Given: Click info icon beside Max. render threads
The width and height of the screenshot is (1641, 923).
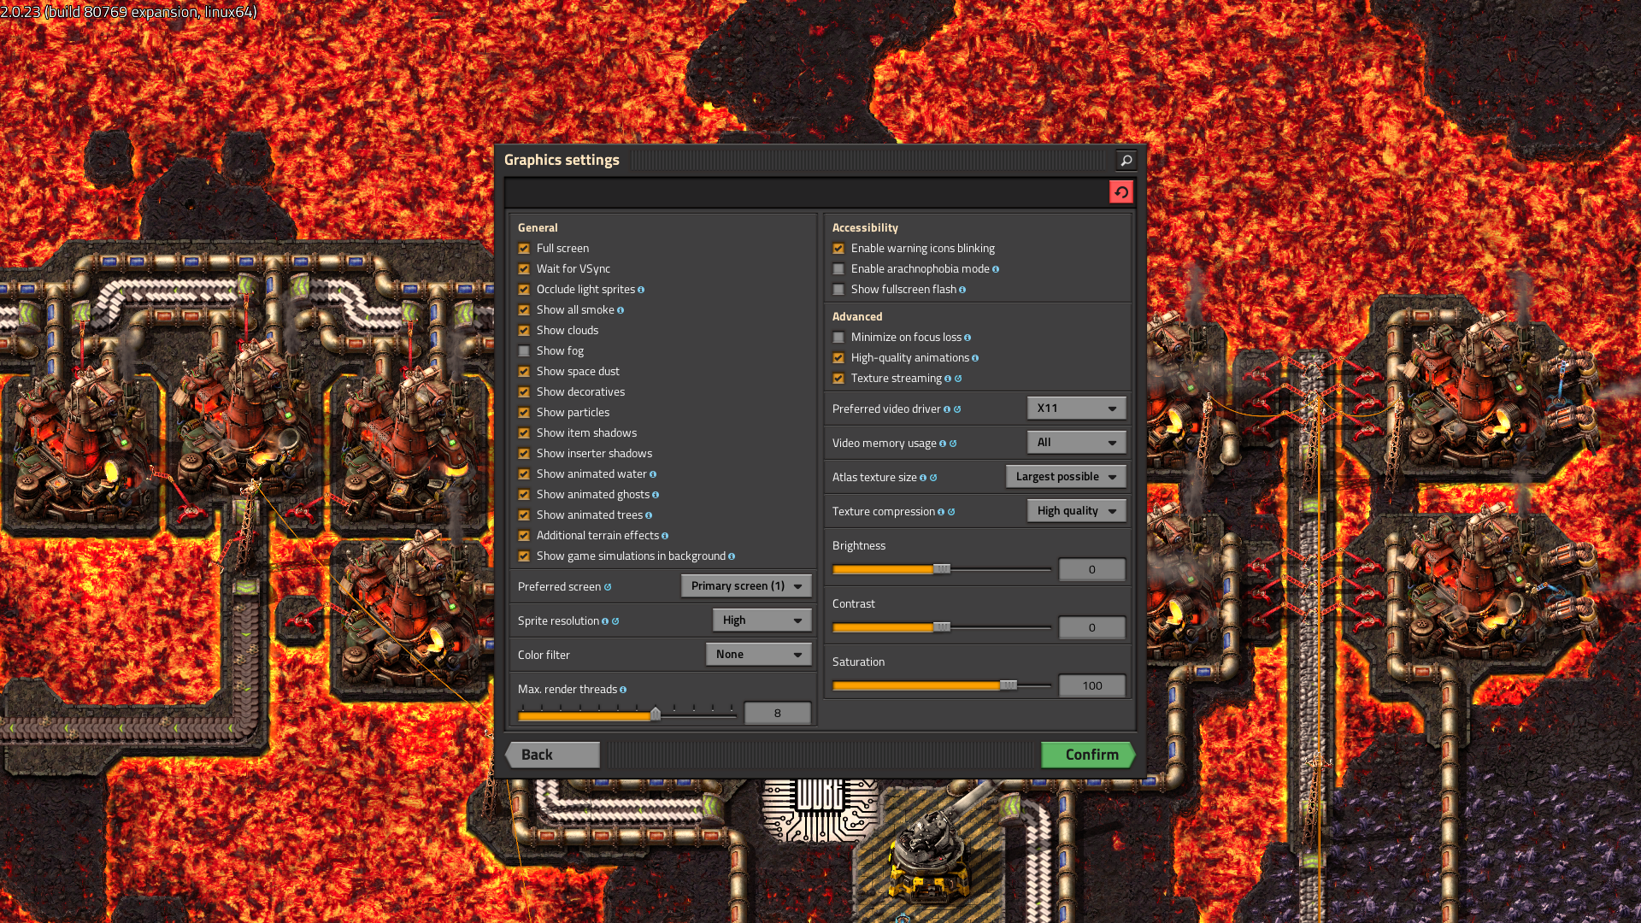Looking at the screenshot, I should pos(623,690).
